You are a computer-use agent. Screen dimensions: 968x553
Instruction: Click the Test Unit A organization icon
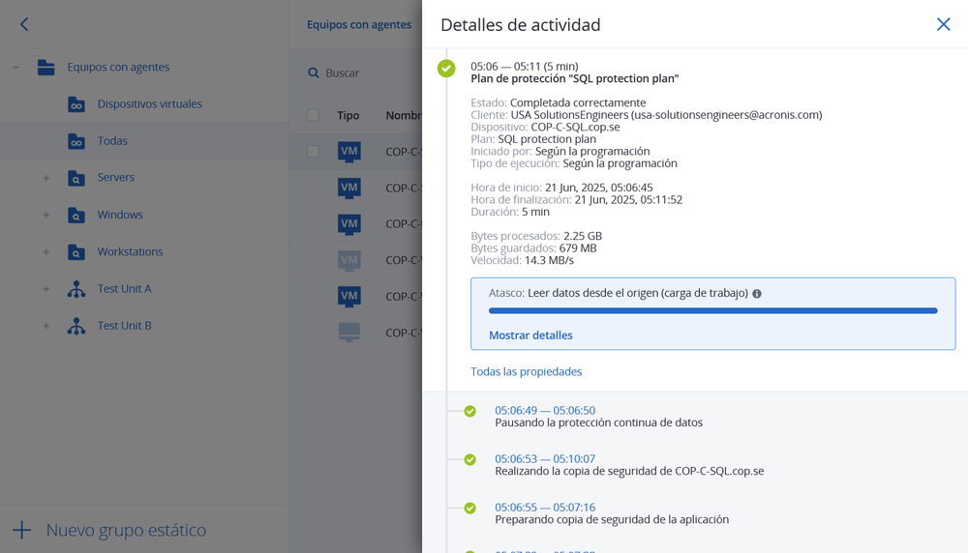click(x=76, y=289)
